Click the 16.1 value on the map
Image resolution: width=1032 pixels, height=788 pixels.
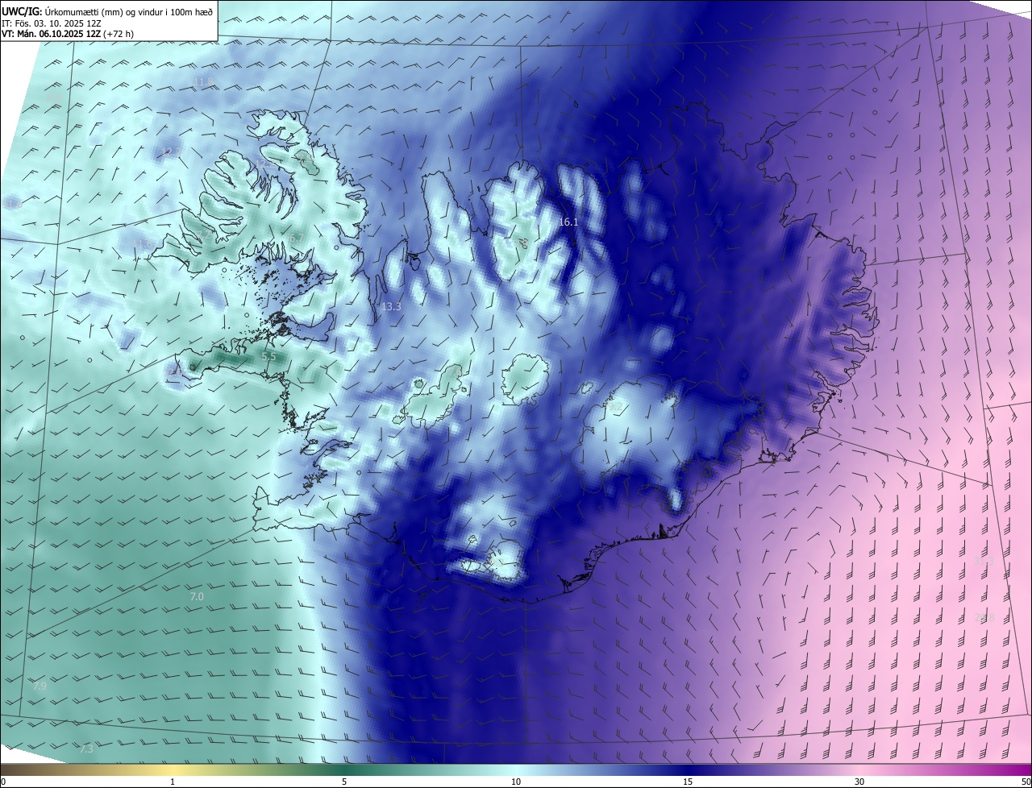pos(569,222)
